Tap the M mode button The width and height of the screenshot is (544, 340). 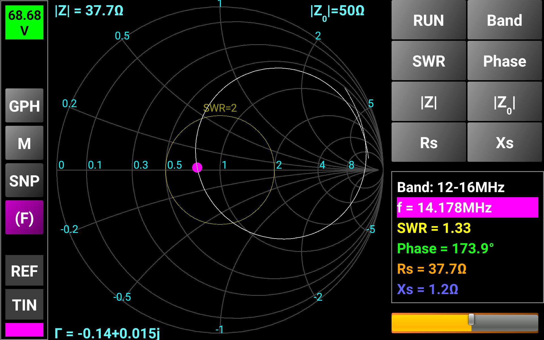(x=24, y=143)
